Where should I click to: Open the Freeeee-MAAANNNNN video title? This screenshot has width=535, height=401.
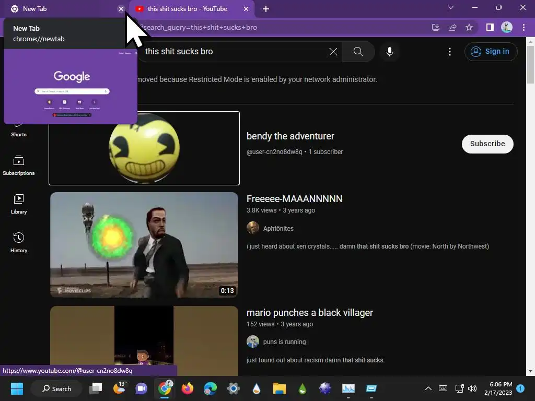click(x=295, y=199)
